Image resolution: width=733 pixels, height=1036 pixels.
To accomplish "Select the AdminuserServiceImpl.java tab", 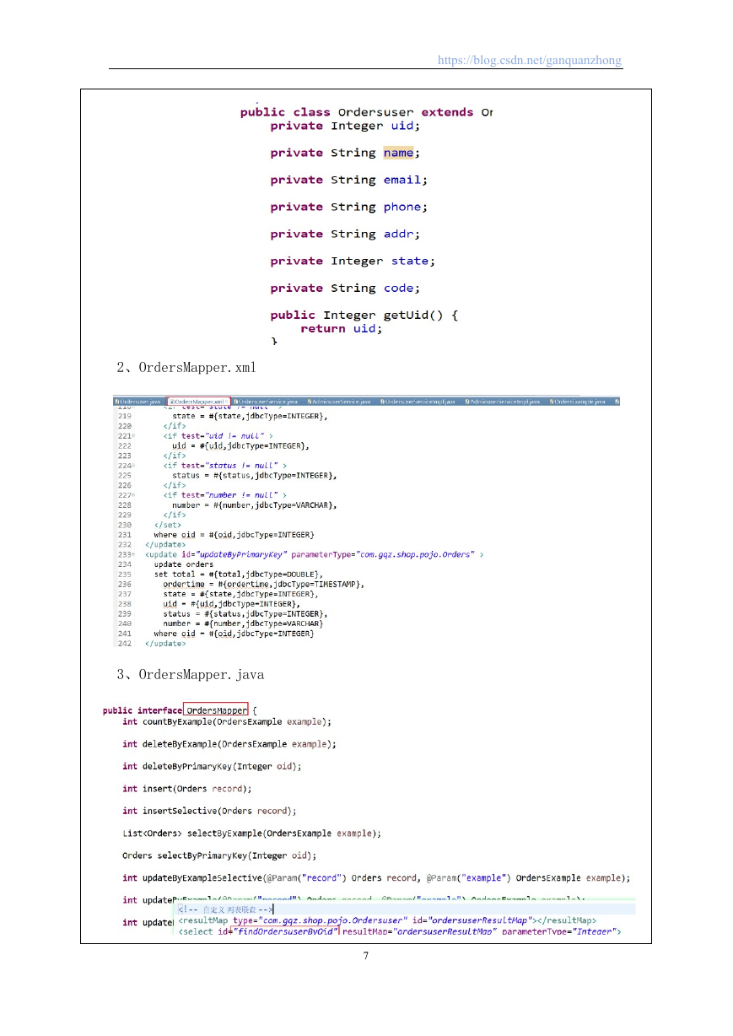I will 503,402.
